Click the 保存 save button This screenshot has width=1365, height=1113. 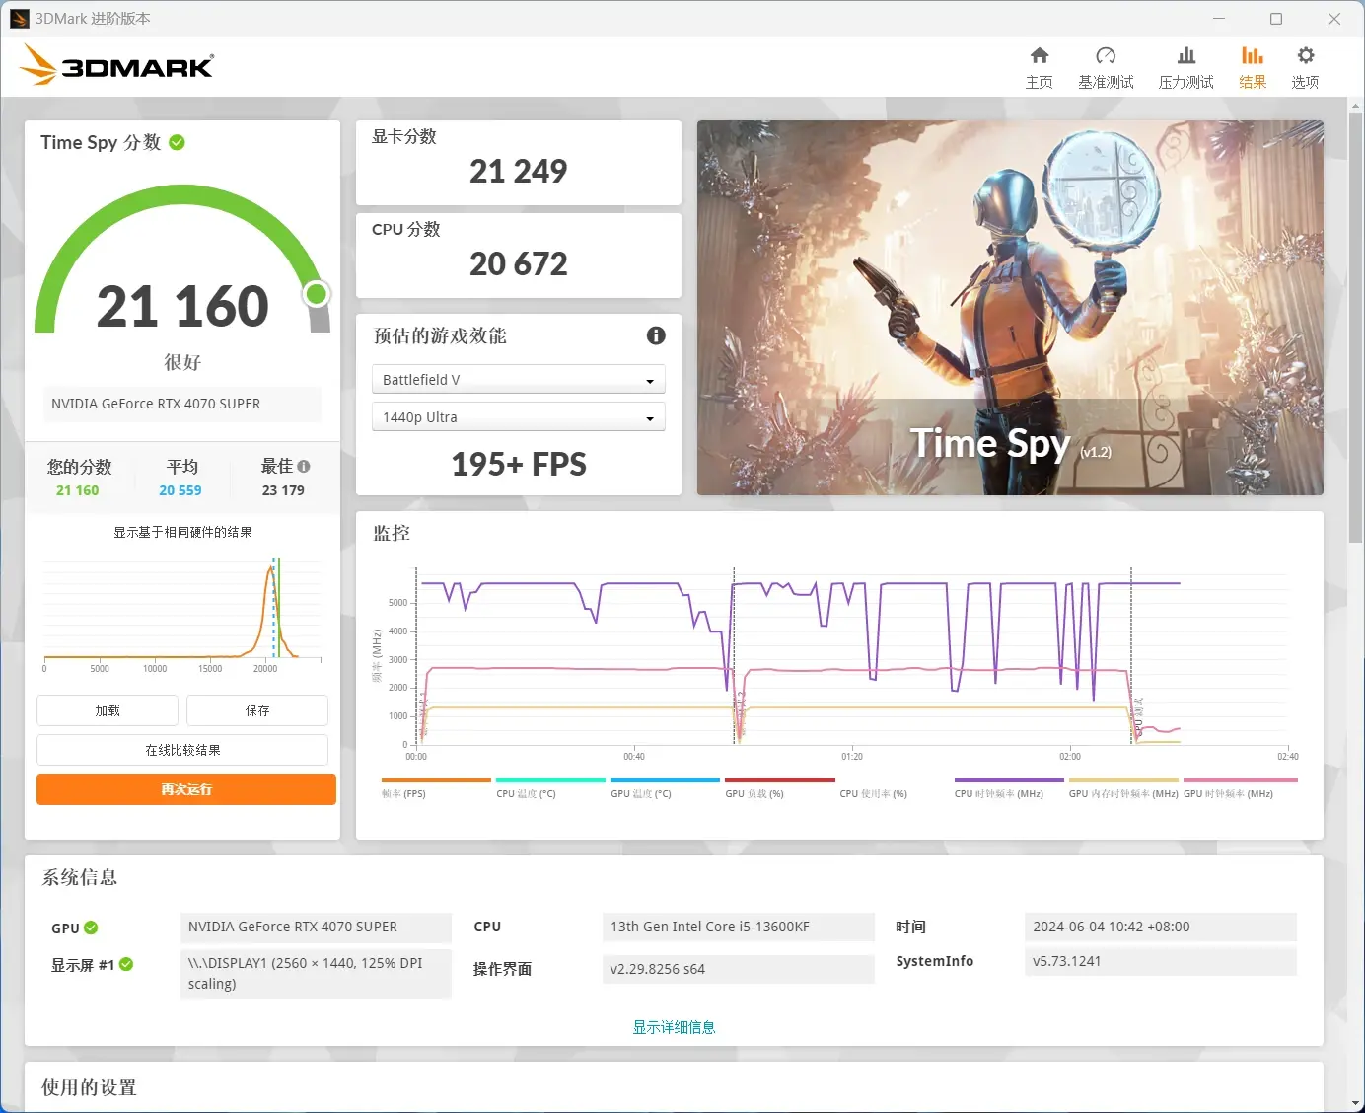257,710
